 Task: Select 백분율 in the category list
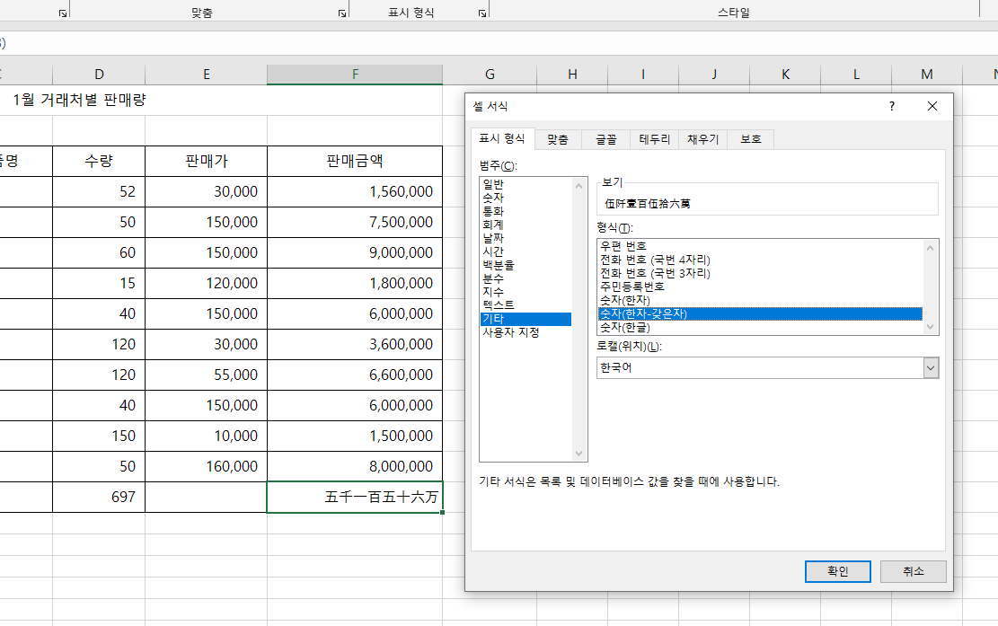coord(525,265)
